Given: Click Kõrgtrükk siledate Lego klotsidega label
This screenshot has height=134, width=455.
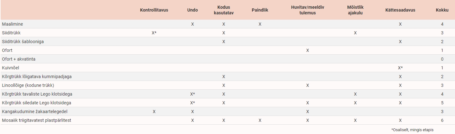Looking at the screenshot, I should coord(36,103).
